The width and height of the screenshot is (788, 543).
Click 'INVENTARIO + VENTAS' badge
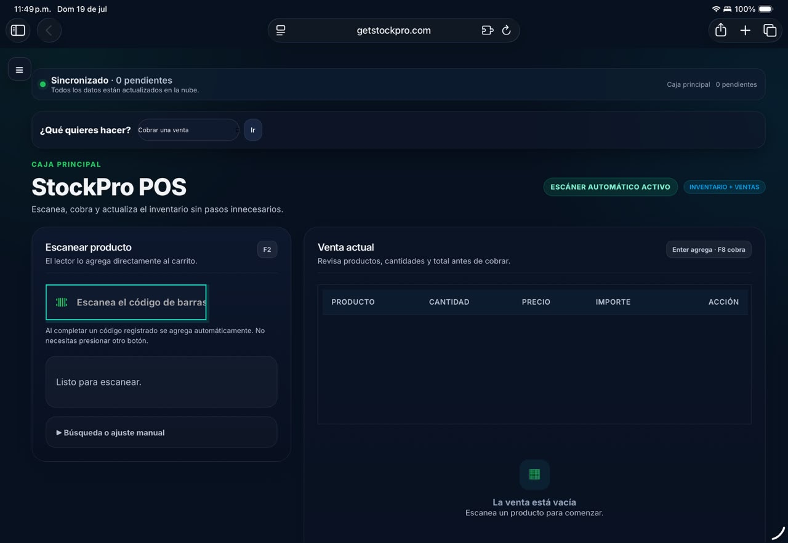click(724, 187)
